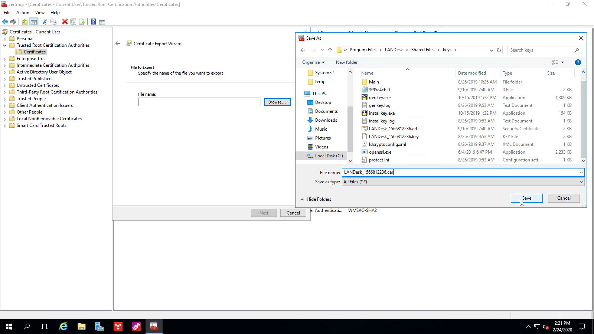Open the Action menu
Viewport: 594px width, 334px height.
[23, 12]
